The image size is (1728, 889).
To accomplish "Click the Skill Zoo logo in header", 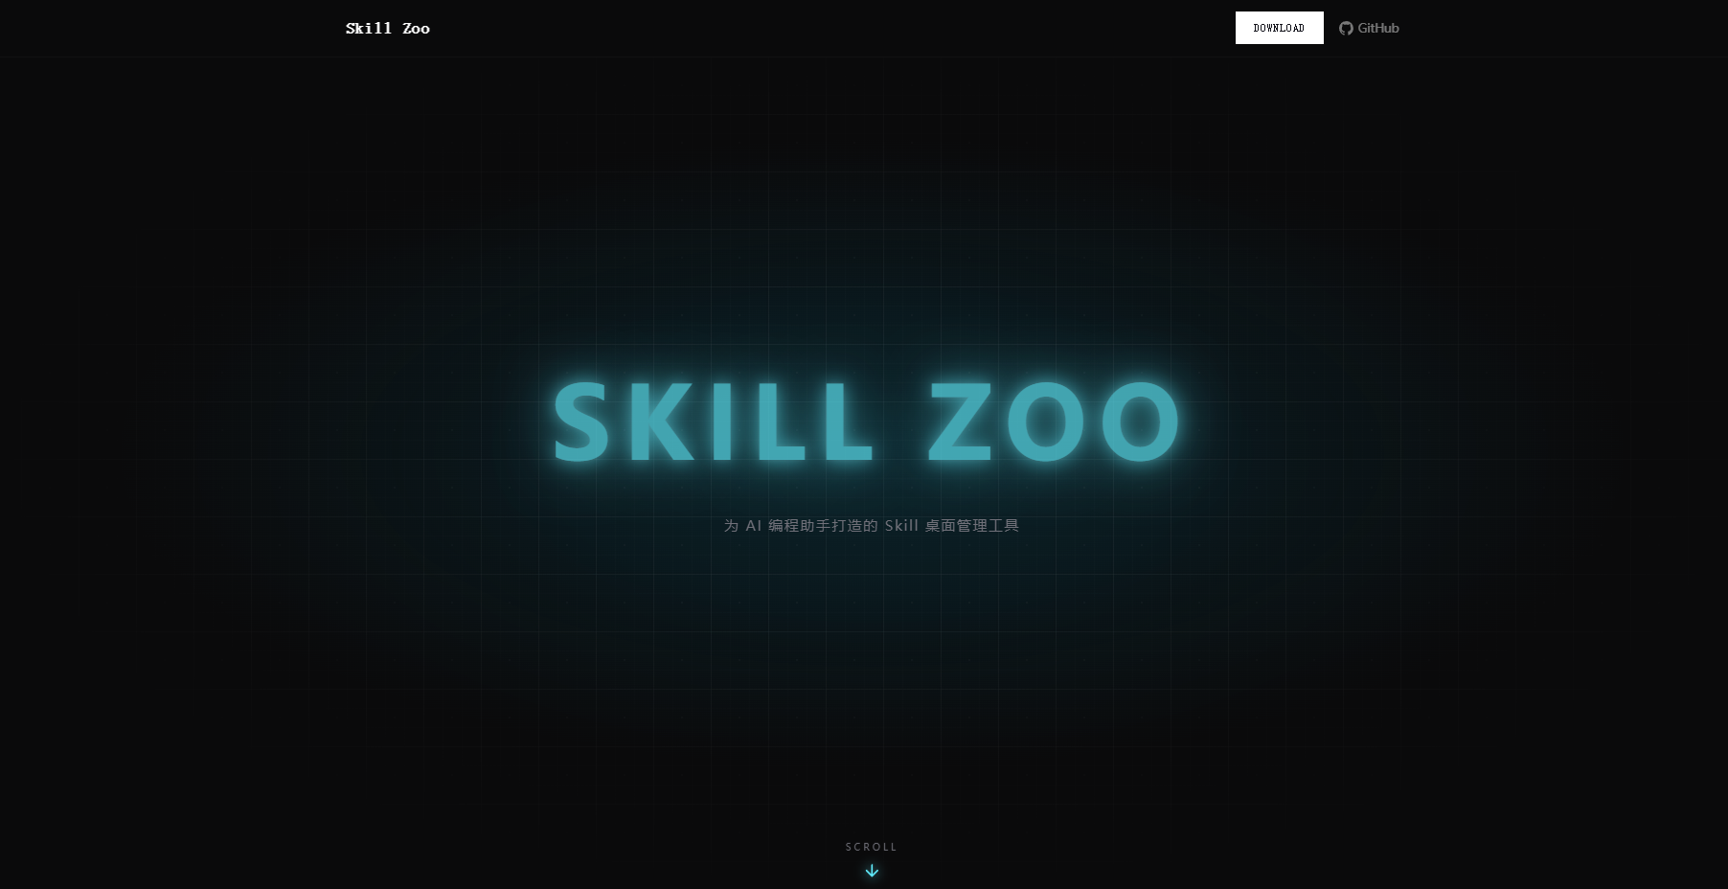I will [387, 29].
